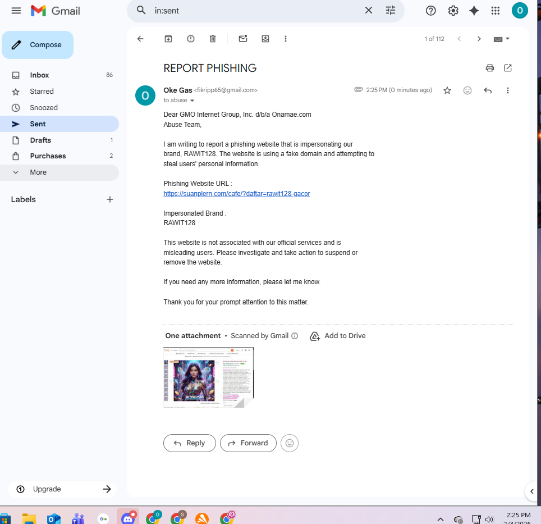Viewport: 541px width, 524px height.
Task: Open search filter options icon
Action: (390, 10)
